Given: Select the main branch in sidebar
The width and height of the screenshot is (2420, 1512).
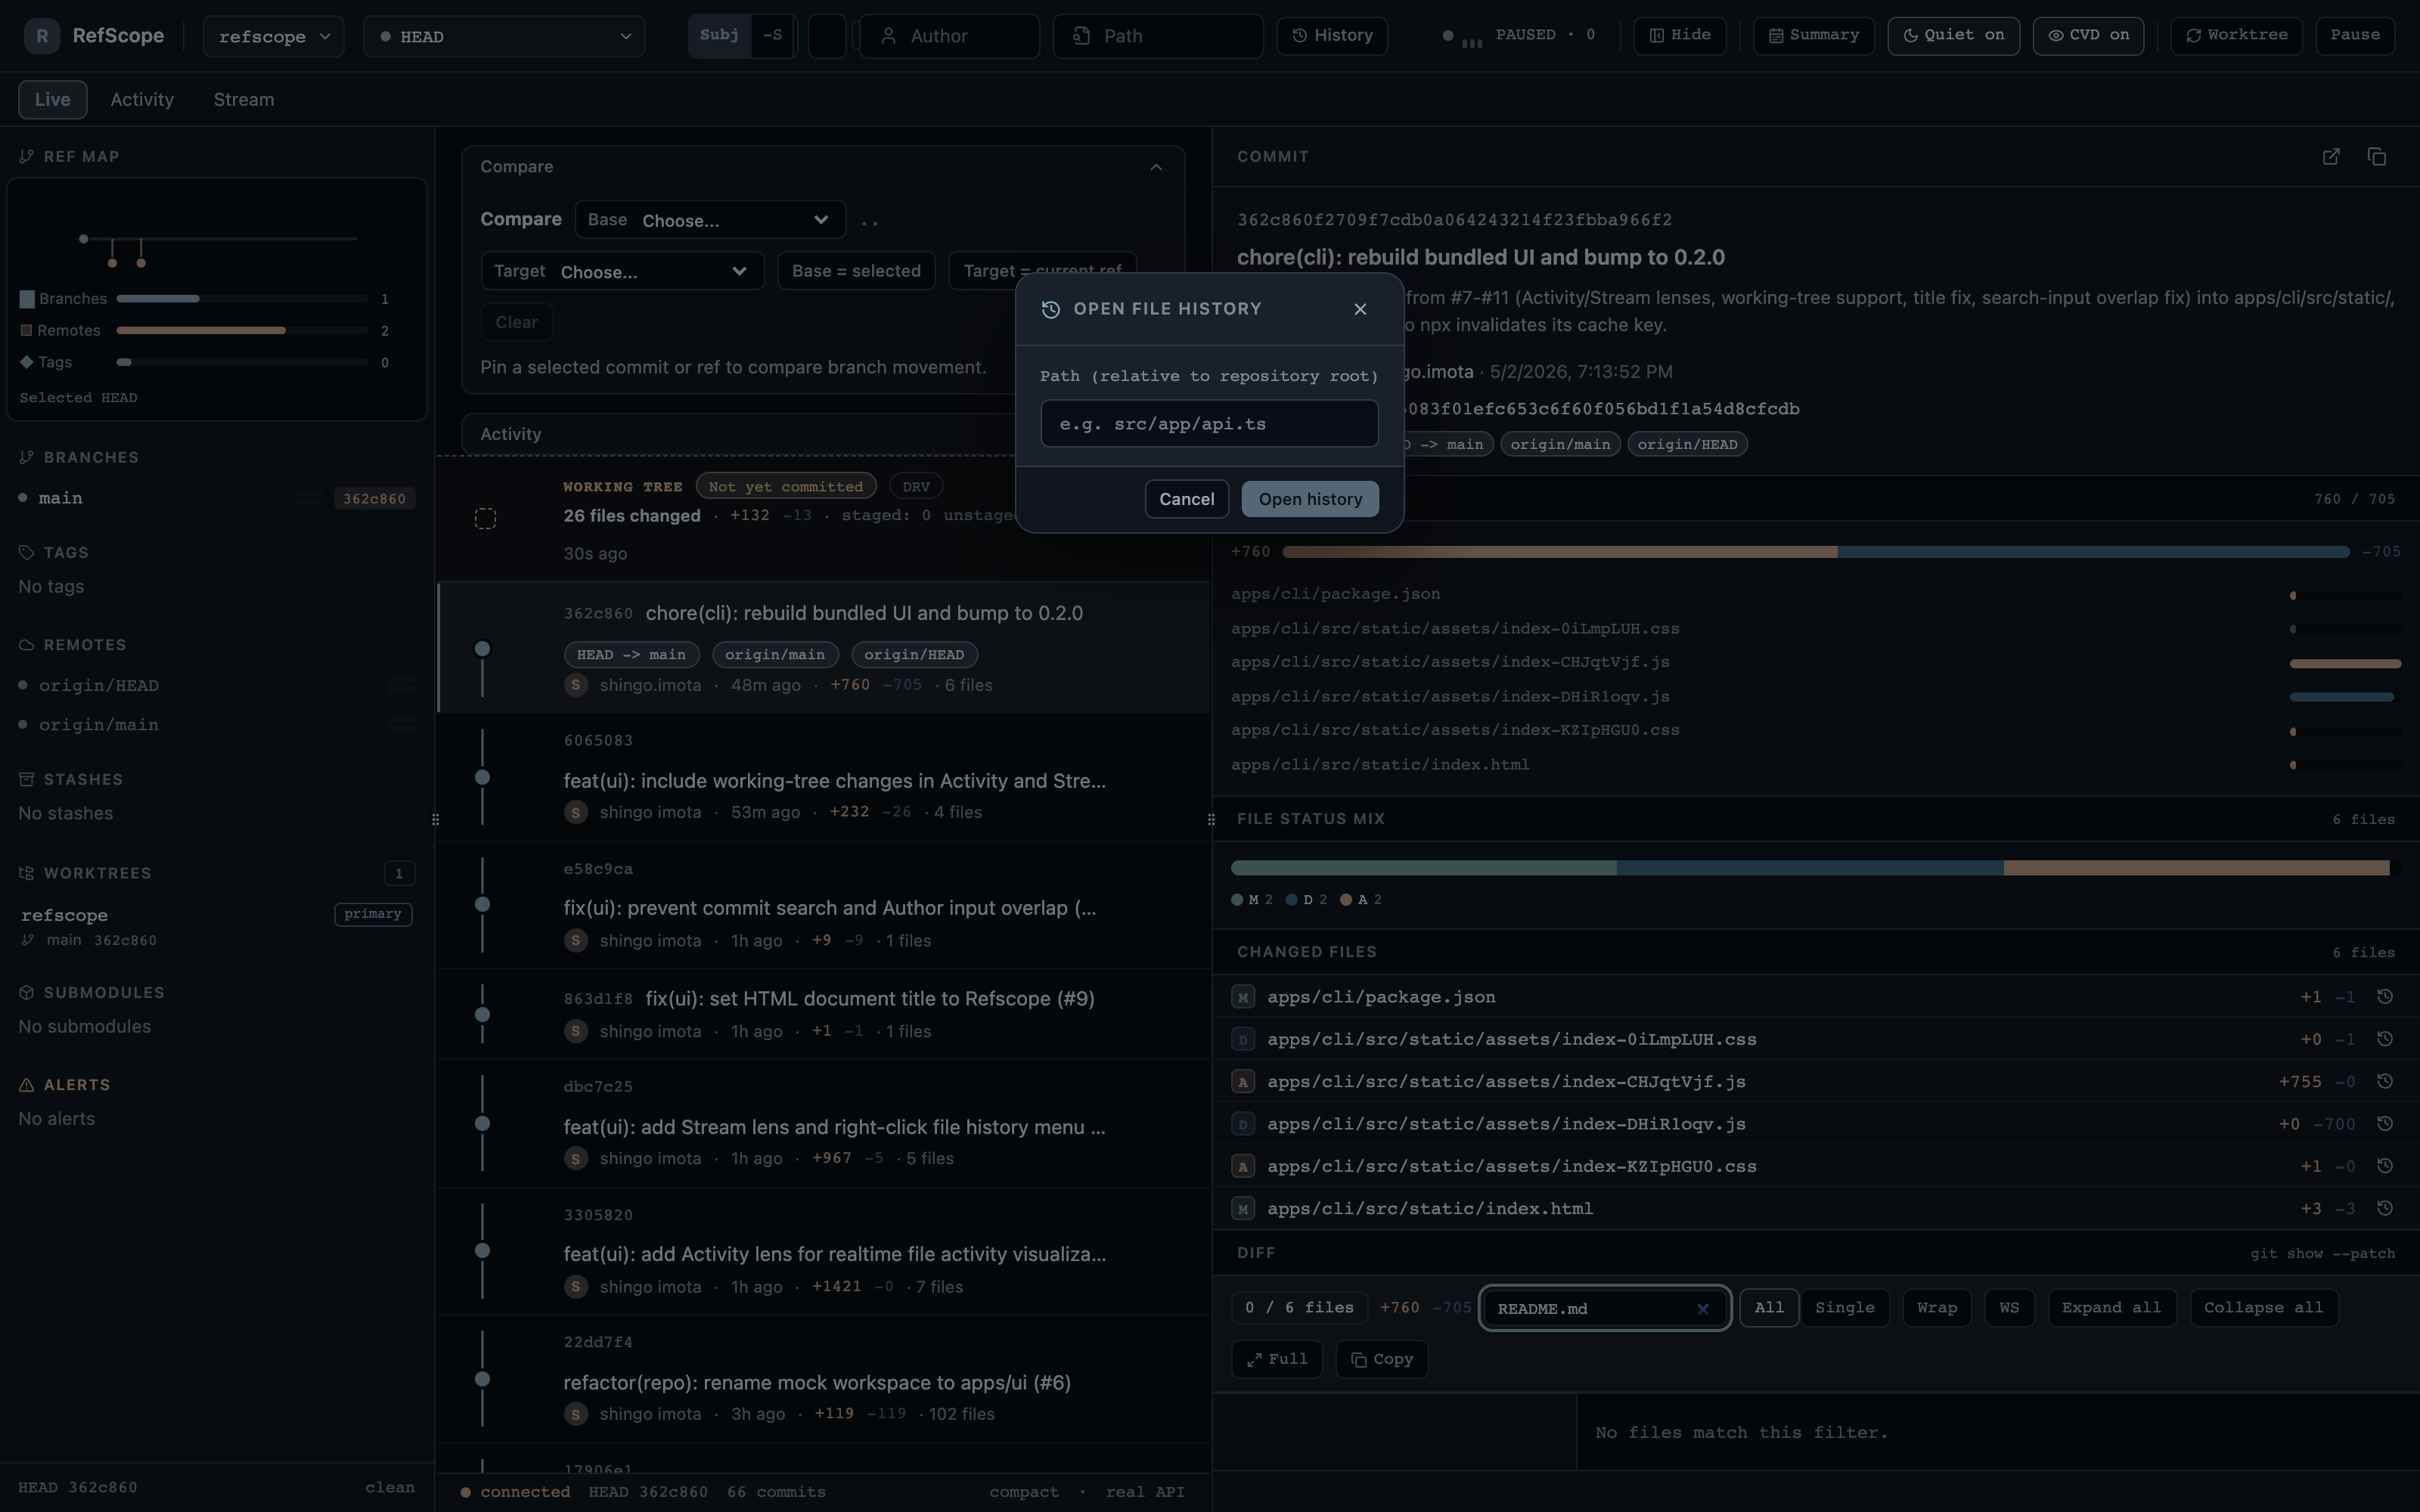Looking at the screenshot, I should tap(216, 498).
